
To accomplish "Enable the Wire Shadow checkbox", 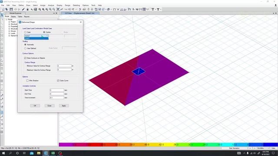I will click(x=27, y=81).
